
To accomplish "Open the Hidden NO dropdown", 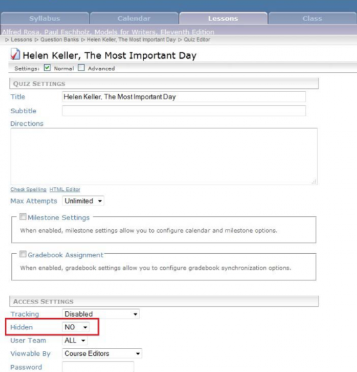I will click(76, 327).
